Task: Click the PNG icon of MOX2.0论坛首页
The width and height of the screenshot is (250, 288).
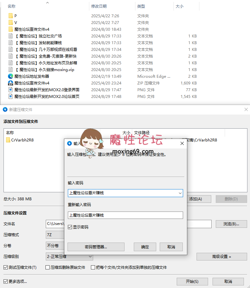Action: click(11, 96)
